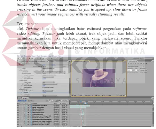Select the Type tool
The width and height of the screenshot is (156, 129).
pyautogui.click(x=40, y=59)
